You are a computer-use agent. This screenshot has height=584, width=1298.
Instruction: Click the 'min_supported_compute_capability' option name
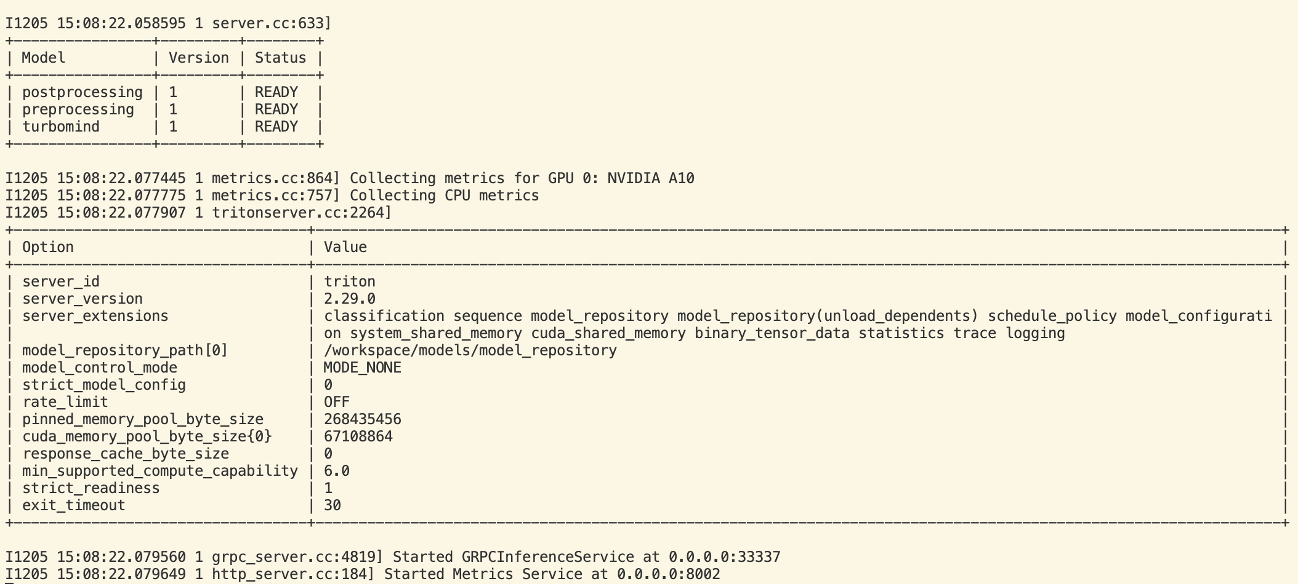pos(160,471)
